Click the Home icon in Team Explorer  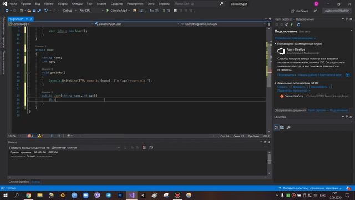[287, 24]
